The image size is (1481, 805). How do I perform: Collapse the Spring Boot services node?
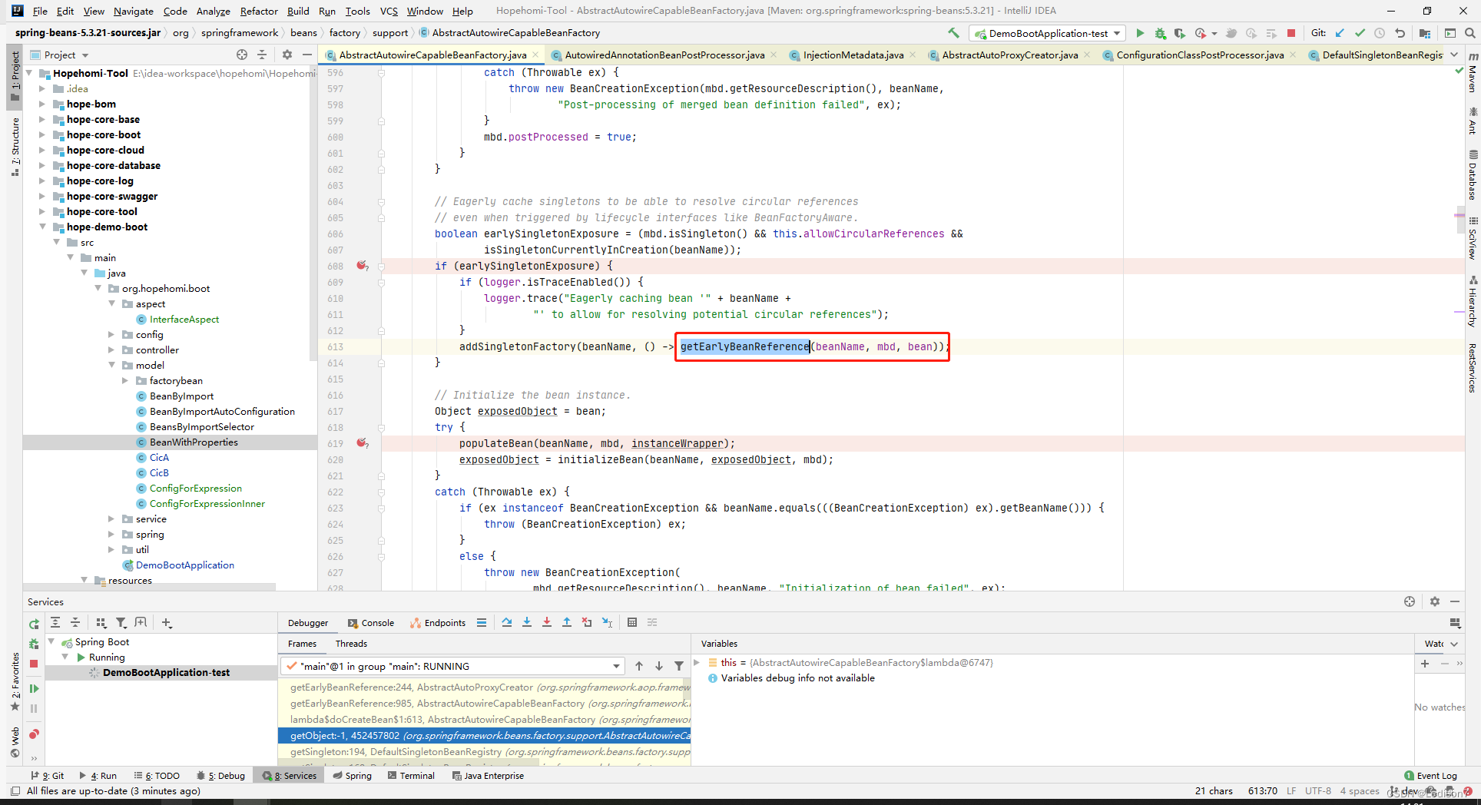(51, 641)
